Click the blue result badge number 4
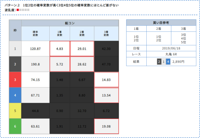 [168, 62]
